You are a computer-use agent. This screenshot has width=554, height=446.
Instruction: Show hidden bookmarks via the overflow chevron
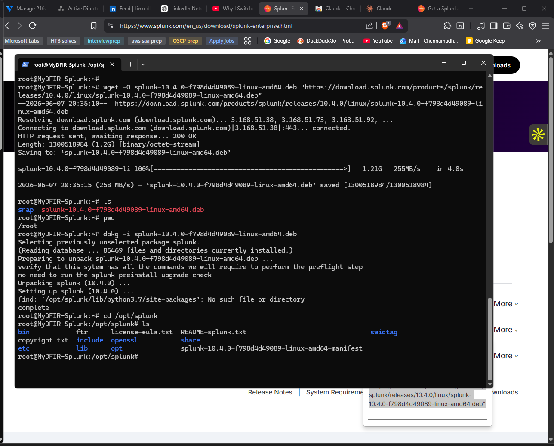(538, 41)
